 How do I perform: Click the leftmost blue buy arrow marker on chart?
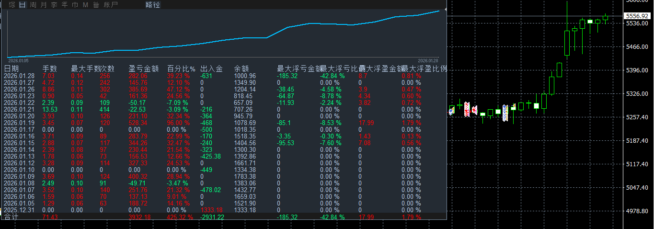[451, 111]
